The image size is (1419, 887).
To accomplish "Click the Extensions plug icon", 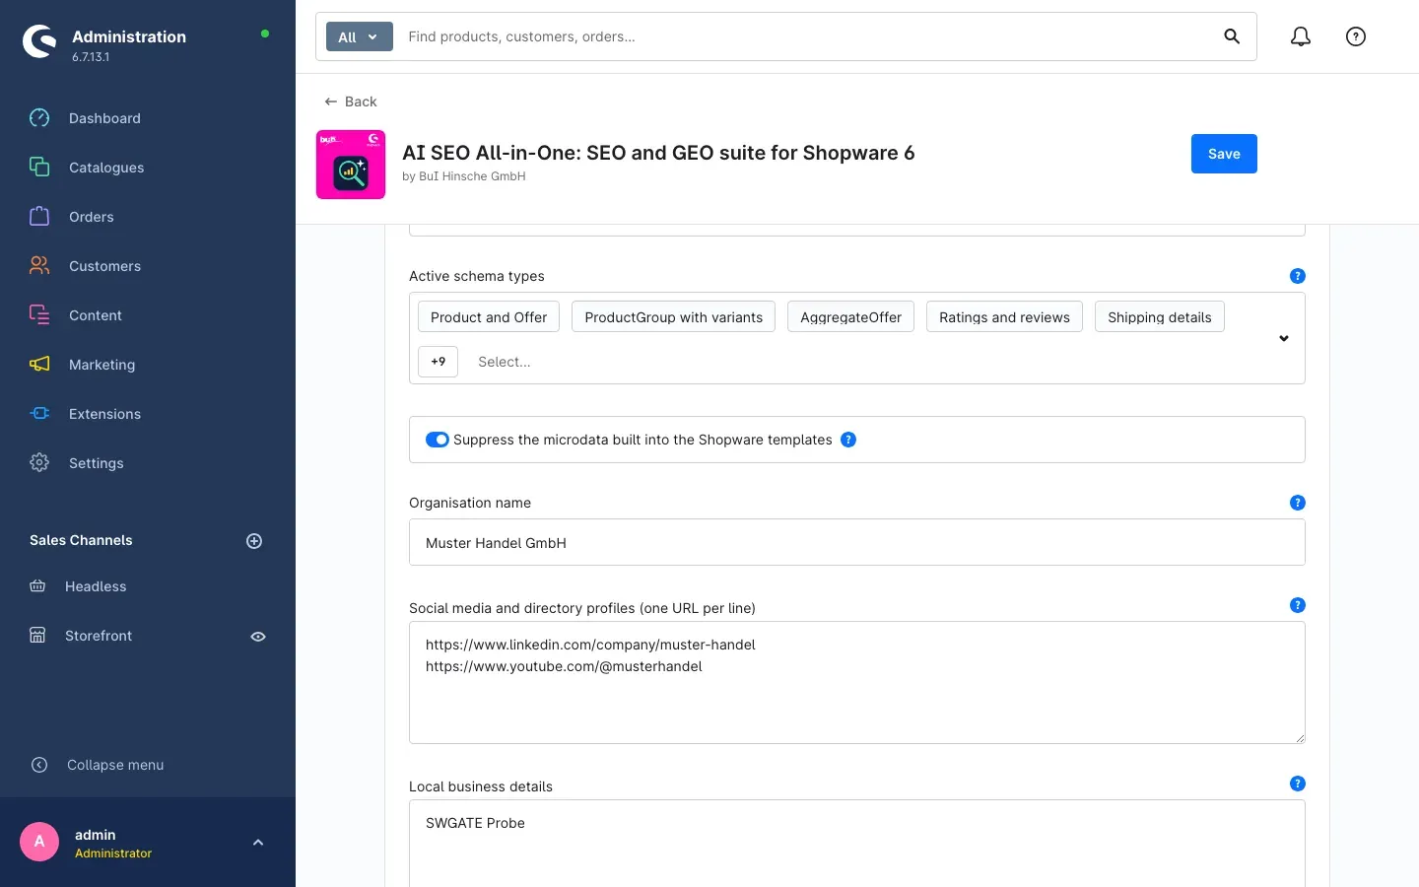I will (x=39, y=414).
